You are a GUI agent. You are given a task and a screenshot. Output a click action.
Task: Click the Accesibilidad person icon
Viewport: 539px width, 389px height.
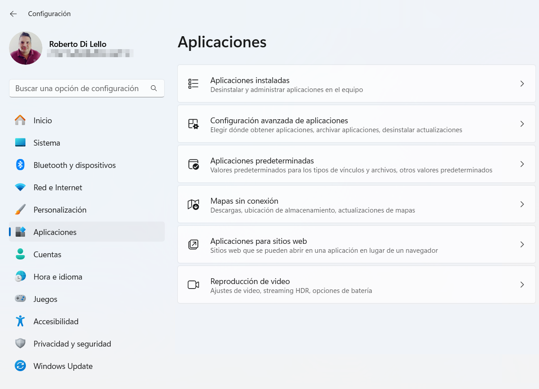20,322
